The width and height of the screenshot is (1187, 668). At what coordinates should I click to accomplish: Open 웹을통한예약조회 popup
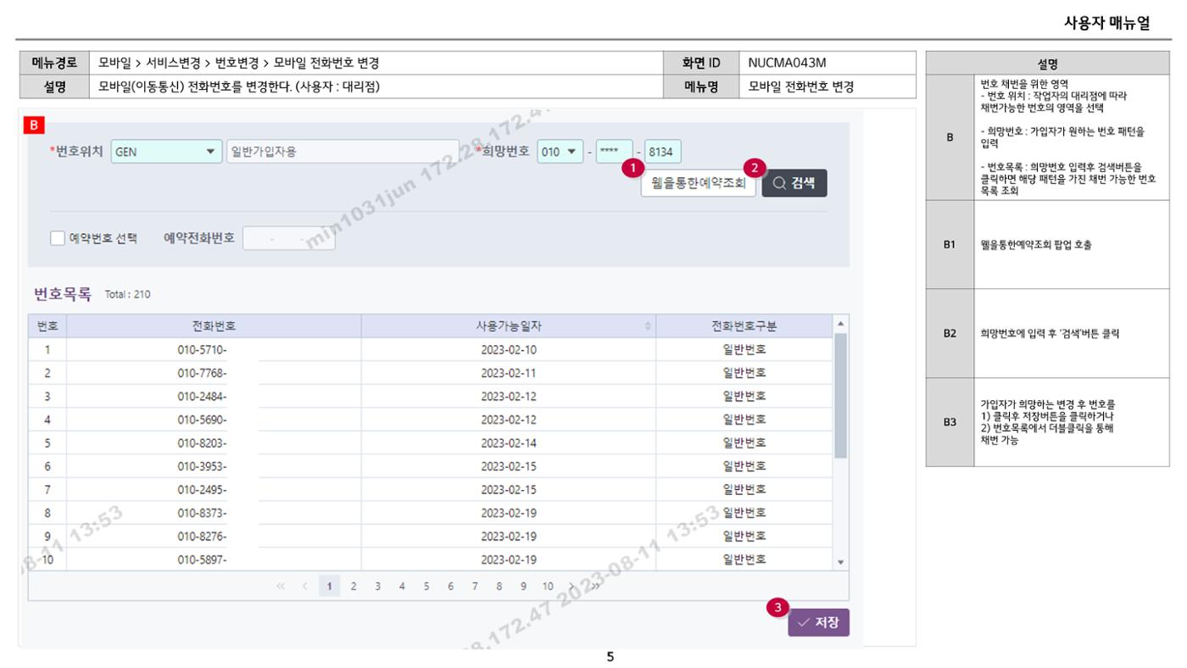[x=698, y=183]
